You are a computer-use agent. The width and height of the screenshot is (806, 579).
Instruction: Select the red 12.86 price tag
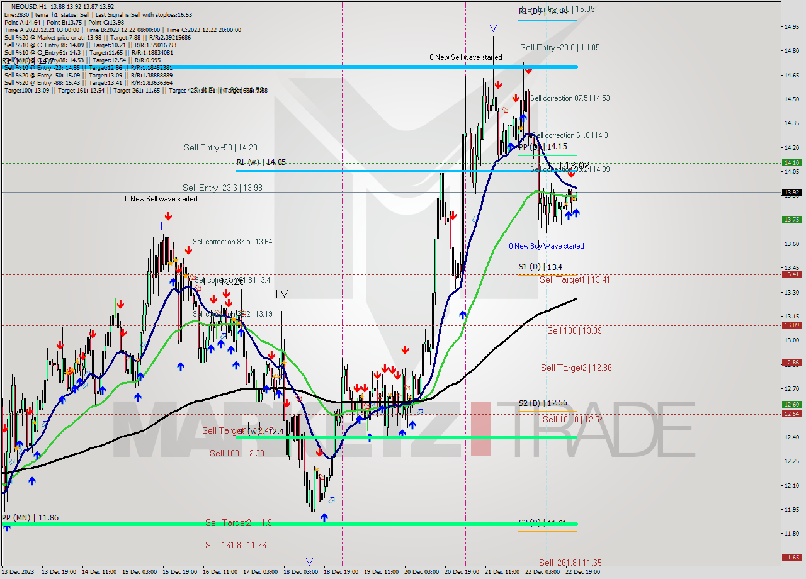coord(791,362)
